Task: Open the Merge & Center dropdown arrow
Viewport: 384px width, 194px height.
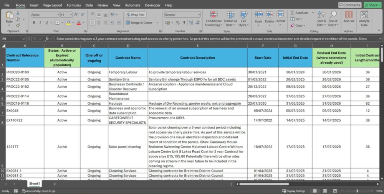Action: click(x=157, y=23)
